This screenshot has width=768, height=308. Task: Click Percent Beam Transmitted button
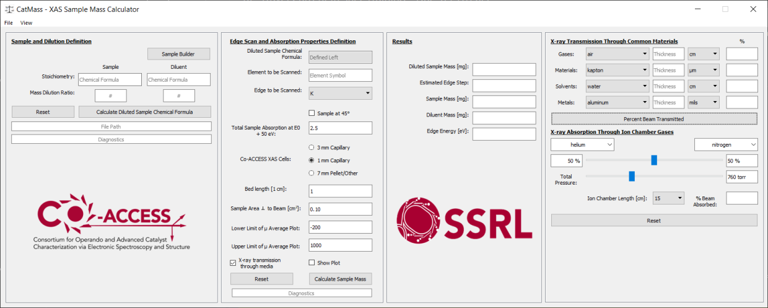click(653, 119)
